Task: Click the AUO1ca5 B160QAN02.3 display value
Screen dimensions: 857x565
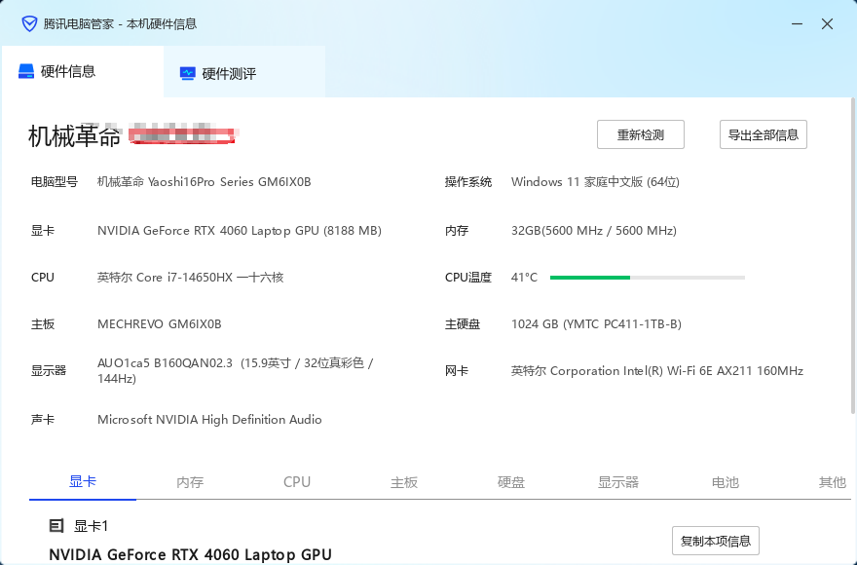Action: [x=235, y=370]
